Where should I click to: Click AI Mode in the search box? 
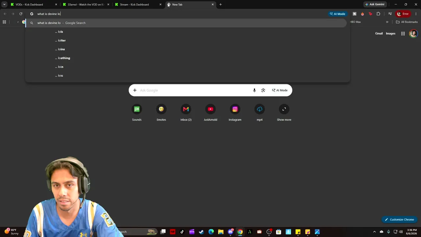(280, 90)
